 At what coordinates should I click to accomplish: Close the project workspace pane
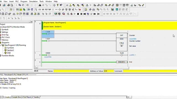(32, 22)
